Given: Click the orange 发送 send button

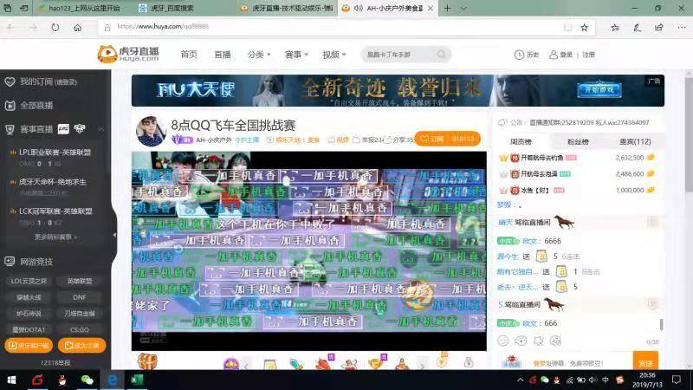Looking at the screenshot, I should [x=645, y=362].
